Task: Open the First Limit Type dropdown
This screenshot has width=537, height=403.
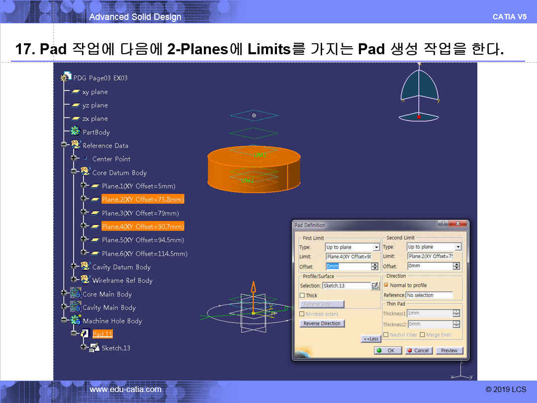Action: click(376, 247)
